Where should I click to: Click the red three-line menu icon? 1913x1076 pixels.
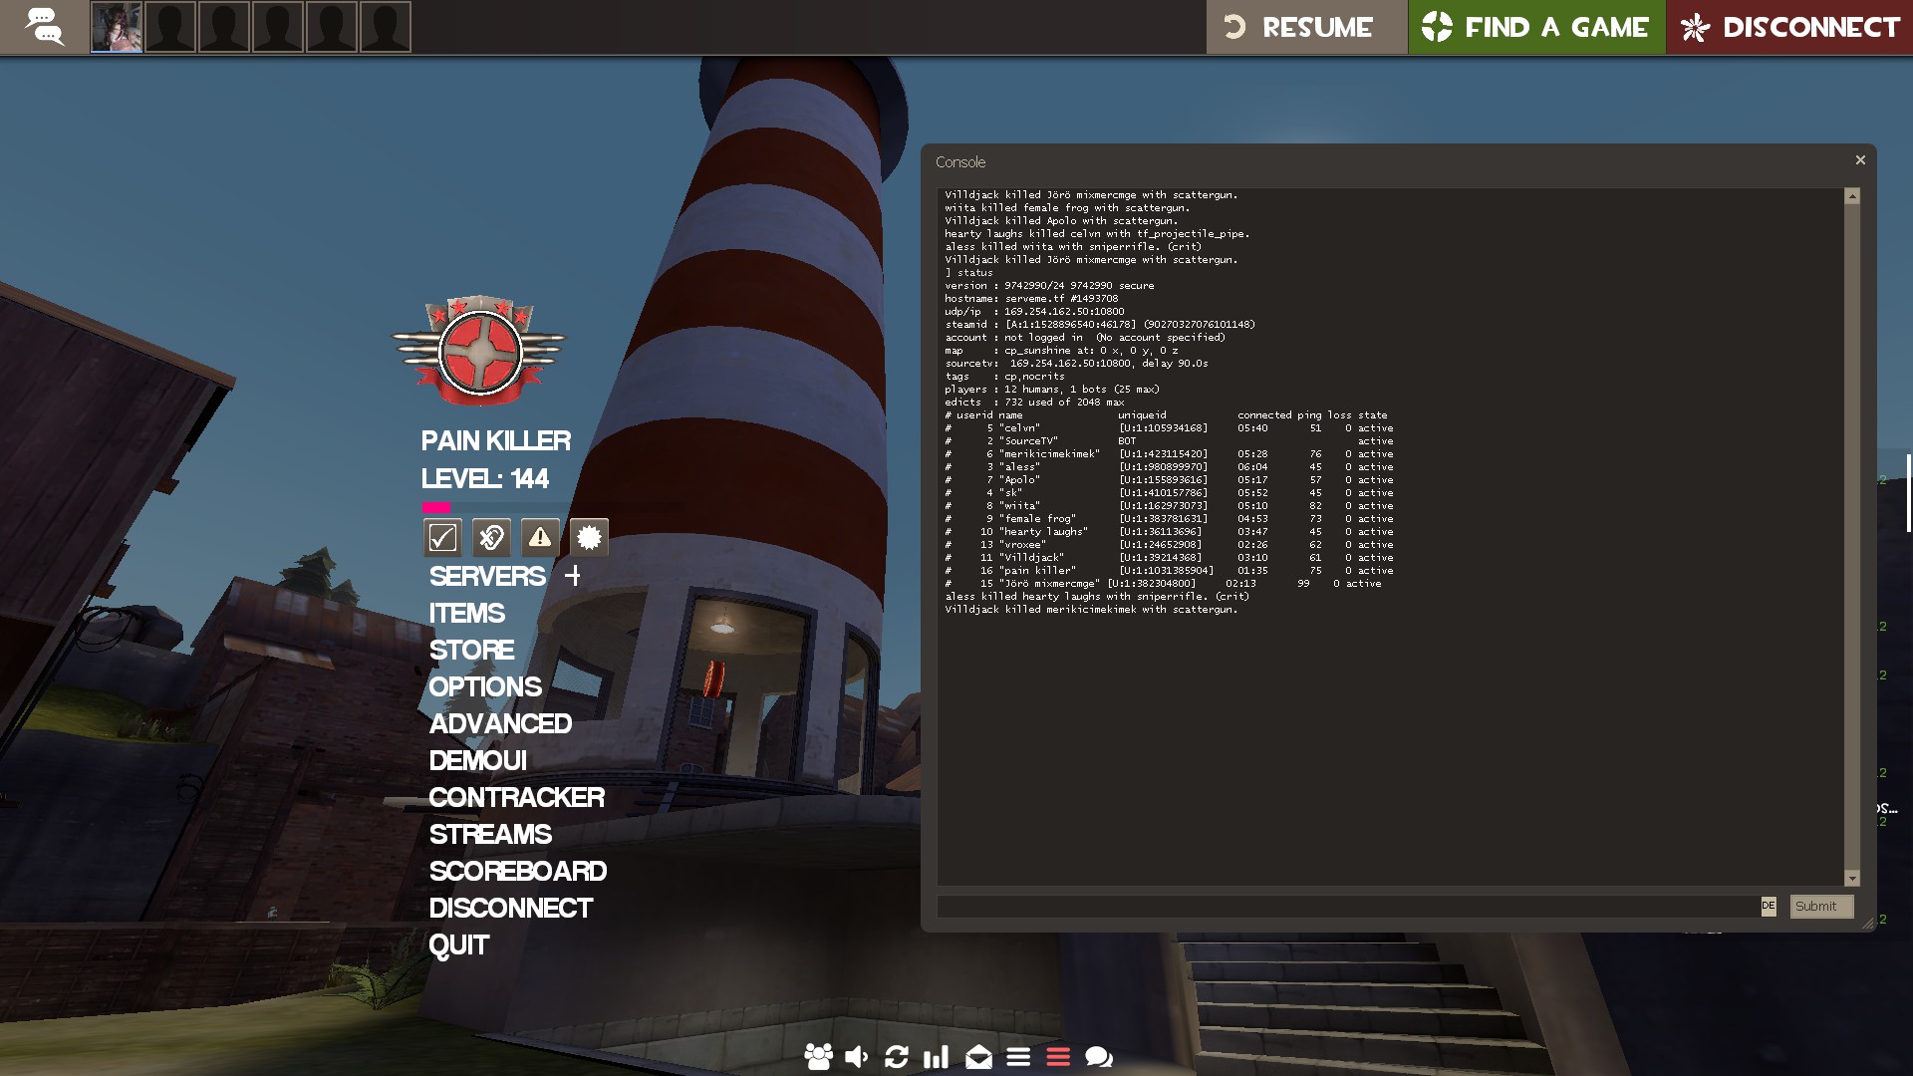point(1058,1057)
